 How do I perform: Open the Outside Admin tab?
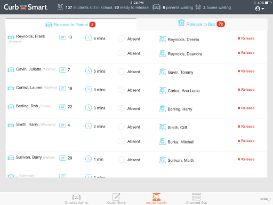tap(76, 199)
